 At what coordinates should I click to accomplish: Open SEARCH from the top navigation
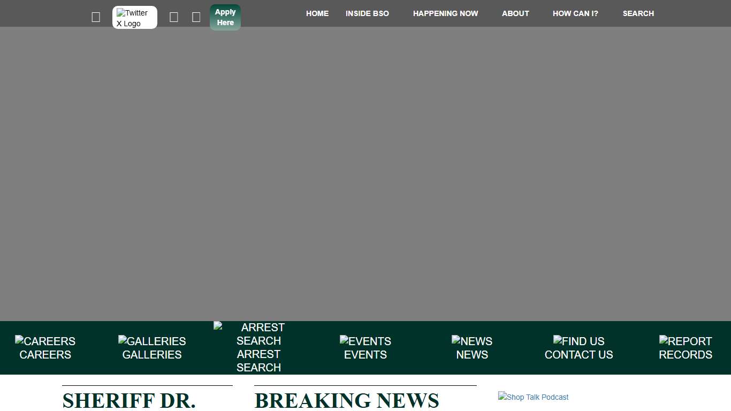coord(638,13)
